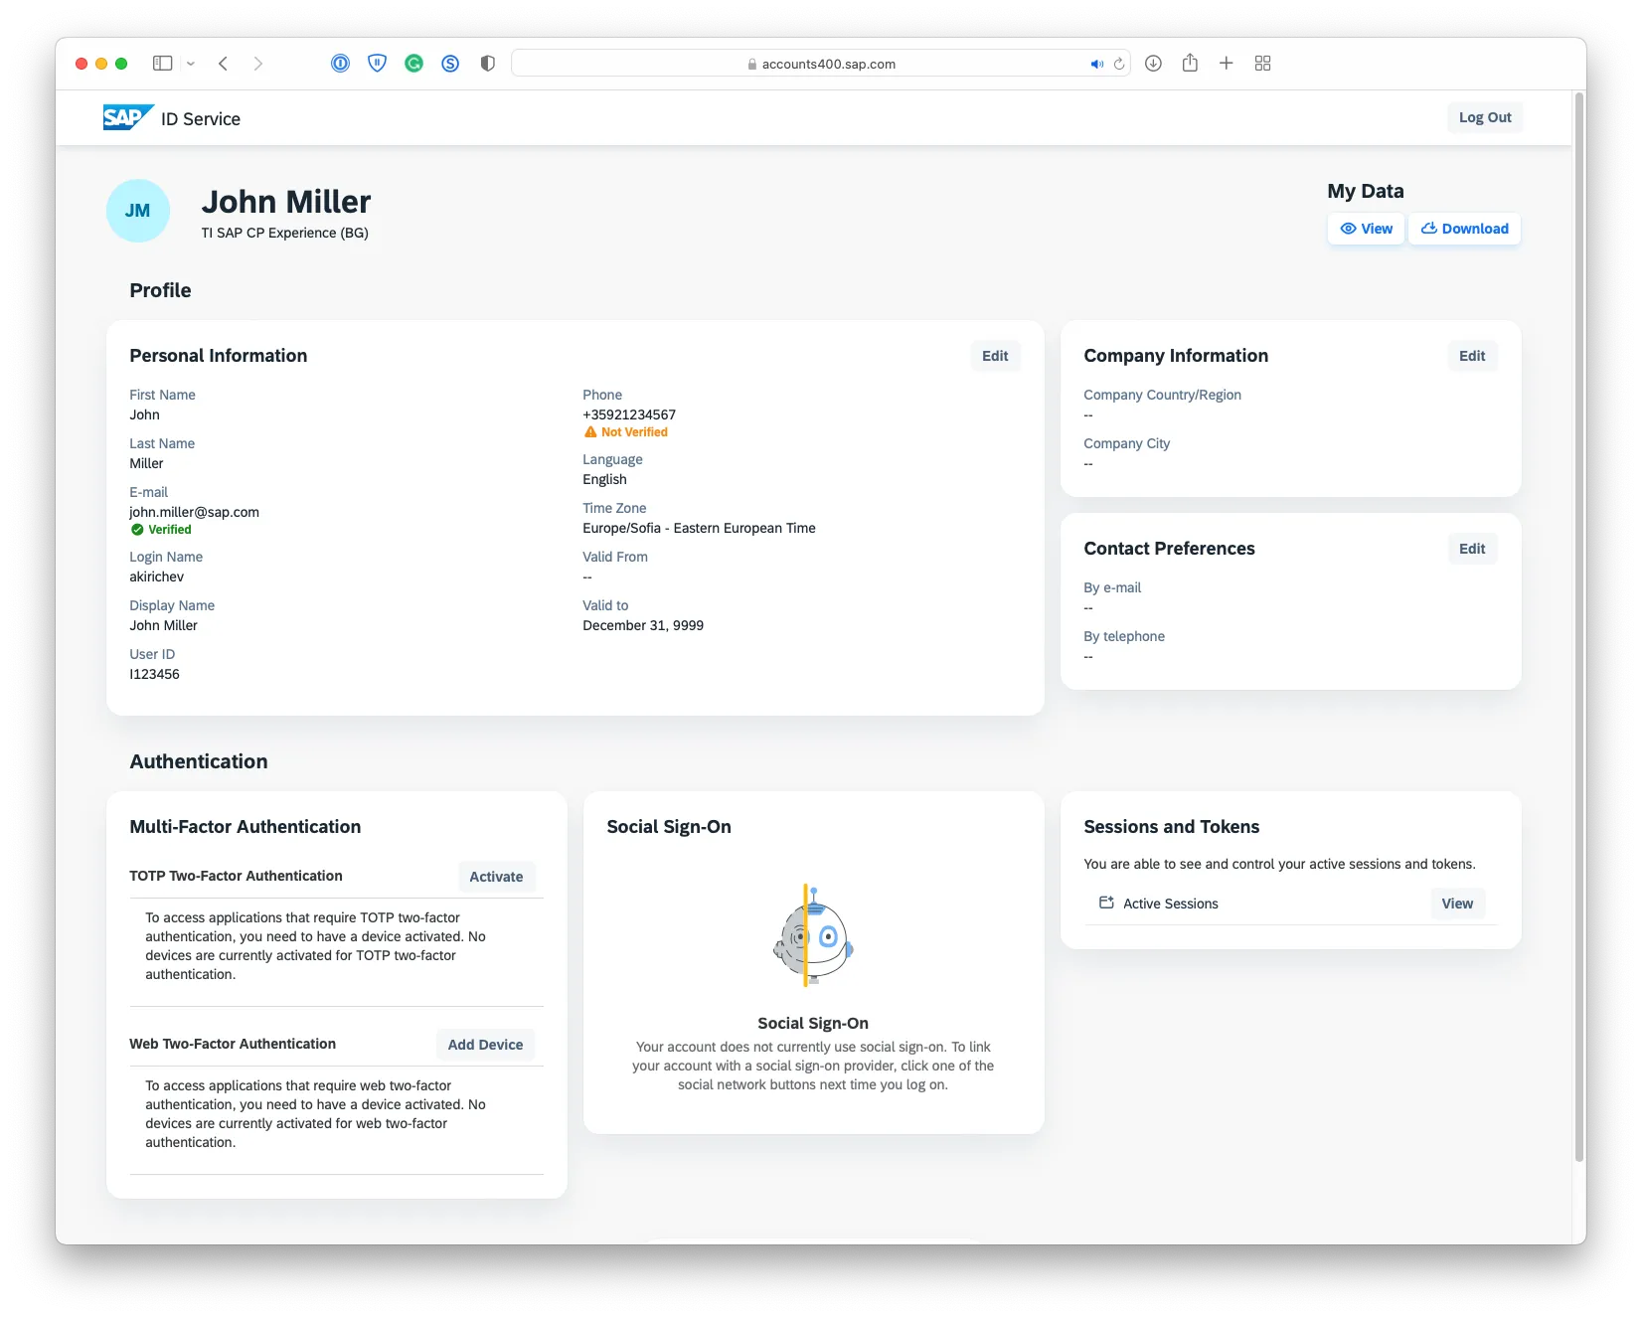Click the Share icon in toolbar

pos(1190,64)
